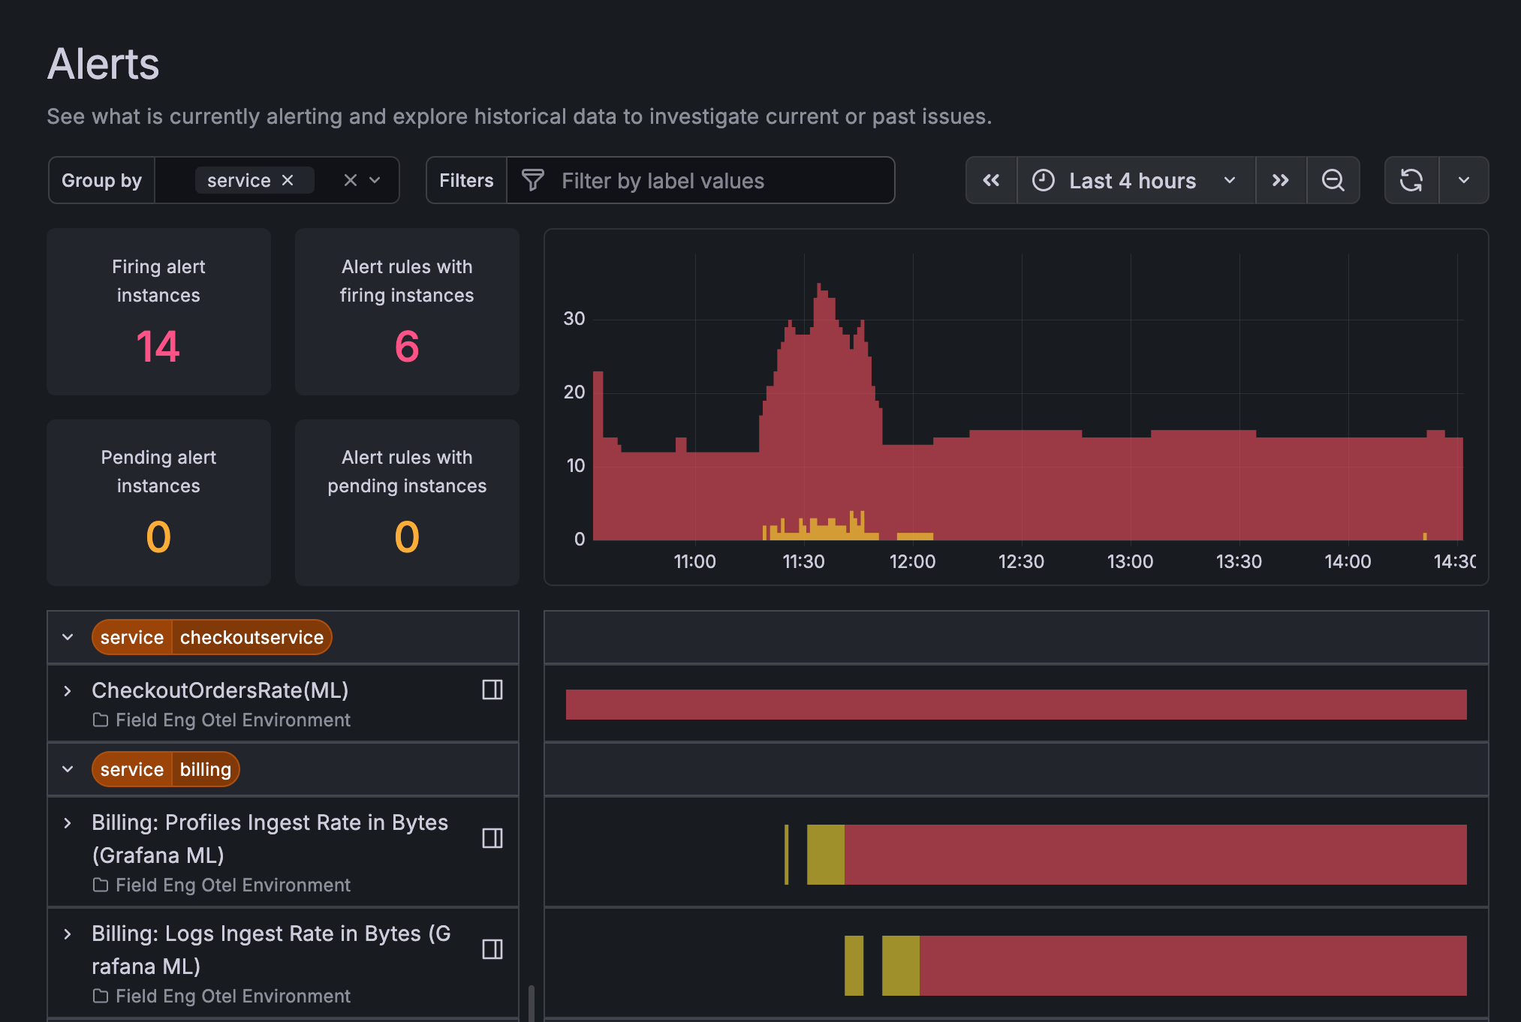Shift the time range backward
Viewport: 1521px width, 1022px height.
click(991, 180)
